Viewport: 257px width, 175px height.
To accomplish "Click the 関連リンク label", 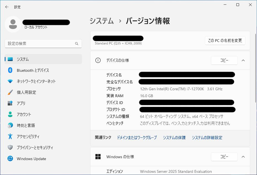I will pyautogui.click(x=103, y=137).
